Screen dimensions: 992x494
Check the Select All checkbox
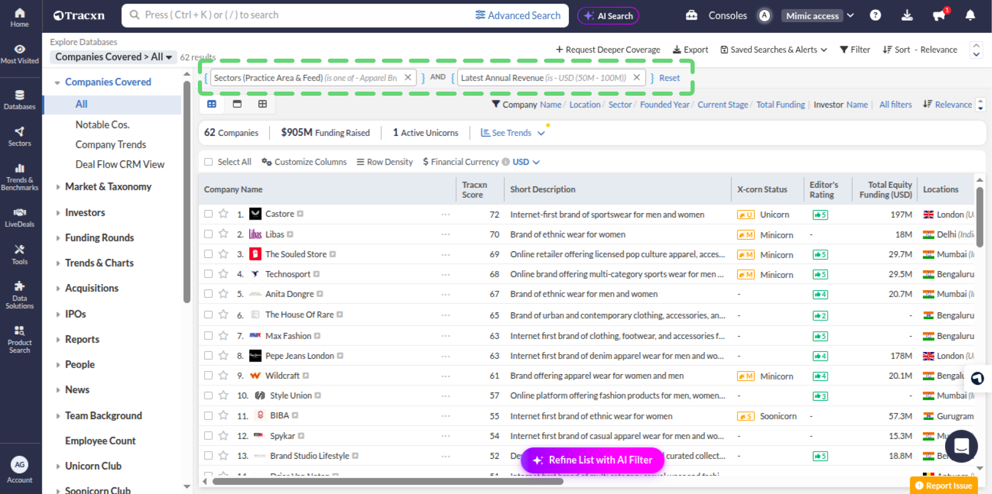[x=208, y=162]
